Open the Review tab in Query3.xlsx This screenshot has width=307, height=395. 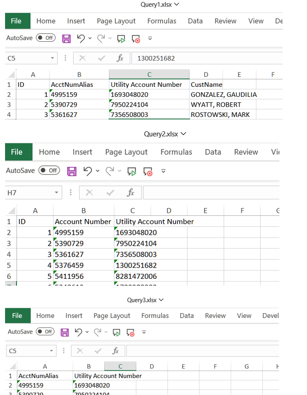215,316
